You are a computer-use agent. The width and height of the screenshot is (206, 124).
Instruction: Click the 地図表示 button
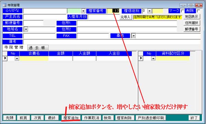click(x=192, y=17)
